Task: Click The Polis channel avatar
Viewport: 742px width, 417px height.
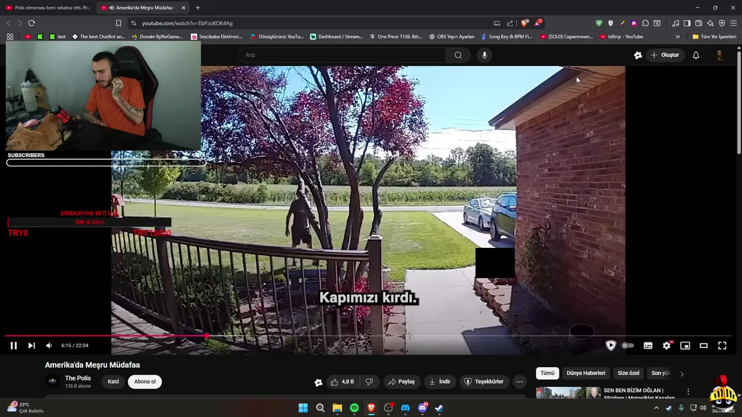Action: [x=53, y=381]
